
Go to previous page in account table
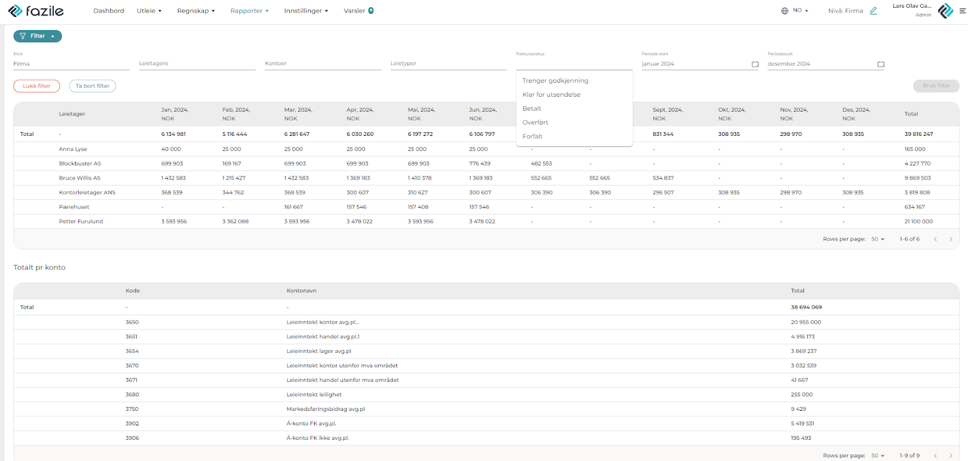coord(935,456)
